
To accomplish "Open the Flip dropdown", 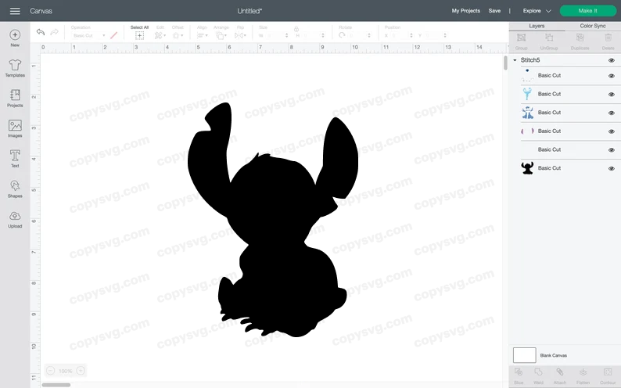I will tap(240, 36).
